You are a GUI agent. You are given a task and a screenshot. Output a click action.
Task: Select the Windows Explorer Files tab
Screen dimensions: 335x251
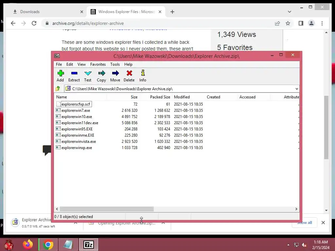coord(126,12)
